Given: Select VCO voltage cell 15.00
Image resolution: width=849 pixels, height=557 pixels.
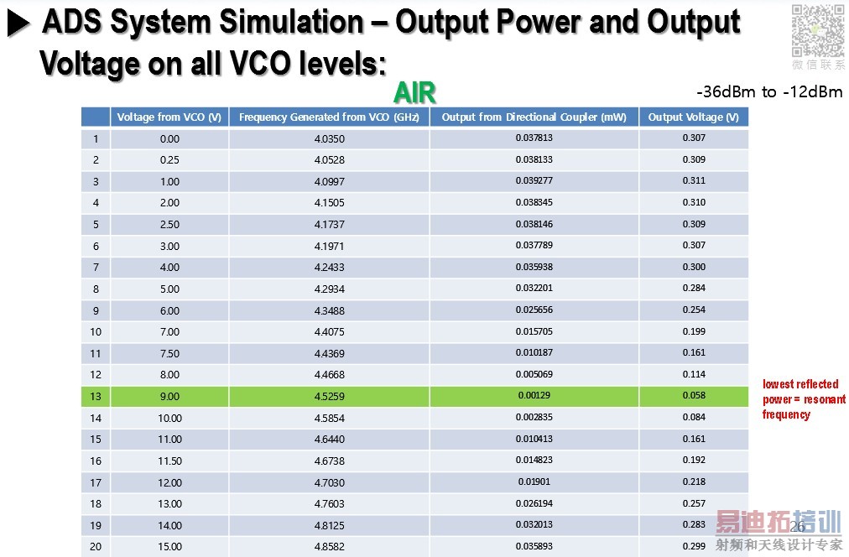Looking at the screenshot, I should tap(169, 546).
